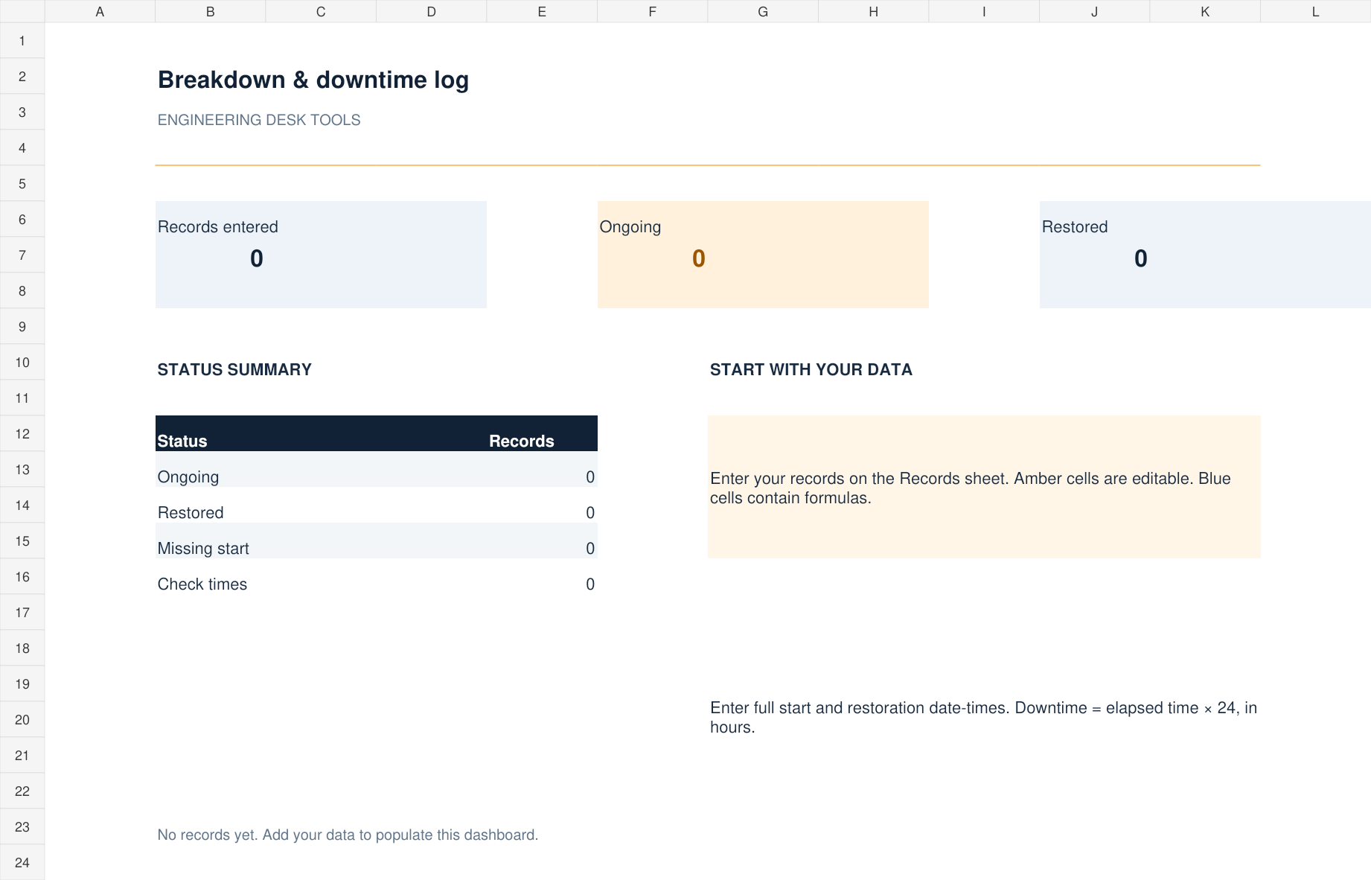Image resolution: width=1371 pixels, height=880 pixels.
Task: Click the record count for Check times
Action: pyautogui.click(x=590, y=584)
